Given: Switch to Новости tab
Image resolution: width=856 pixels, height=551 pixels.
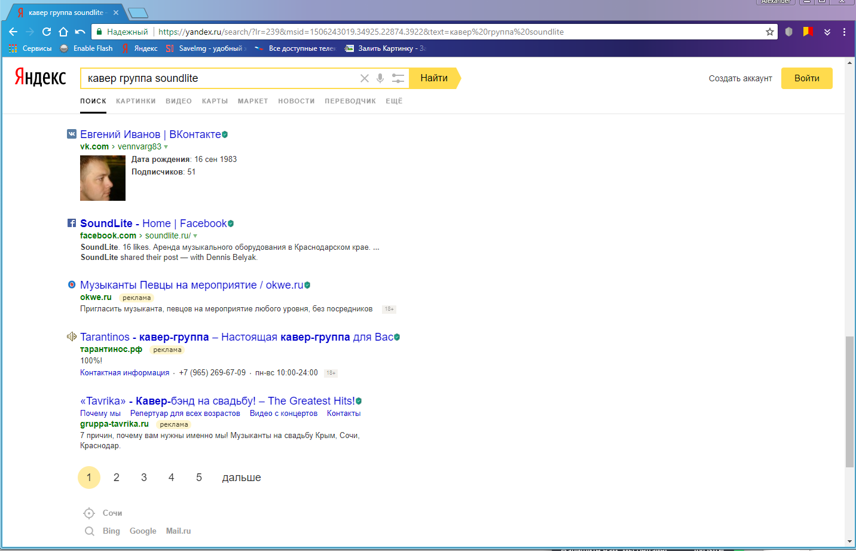Looking at the screenshot, I should point(296,101).
